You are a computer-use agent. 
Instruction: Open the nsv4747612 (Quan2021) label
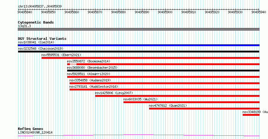point(168,106)
